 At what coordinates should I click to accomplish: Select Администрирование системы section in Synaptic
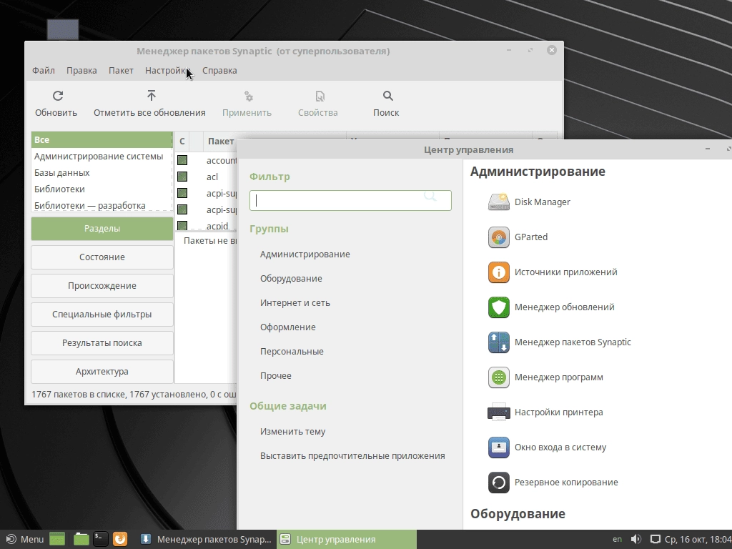102,157
